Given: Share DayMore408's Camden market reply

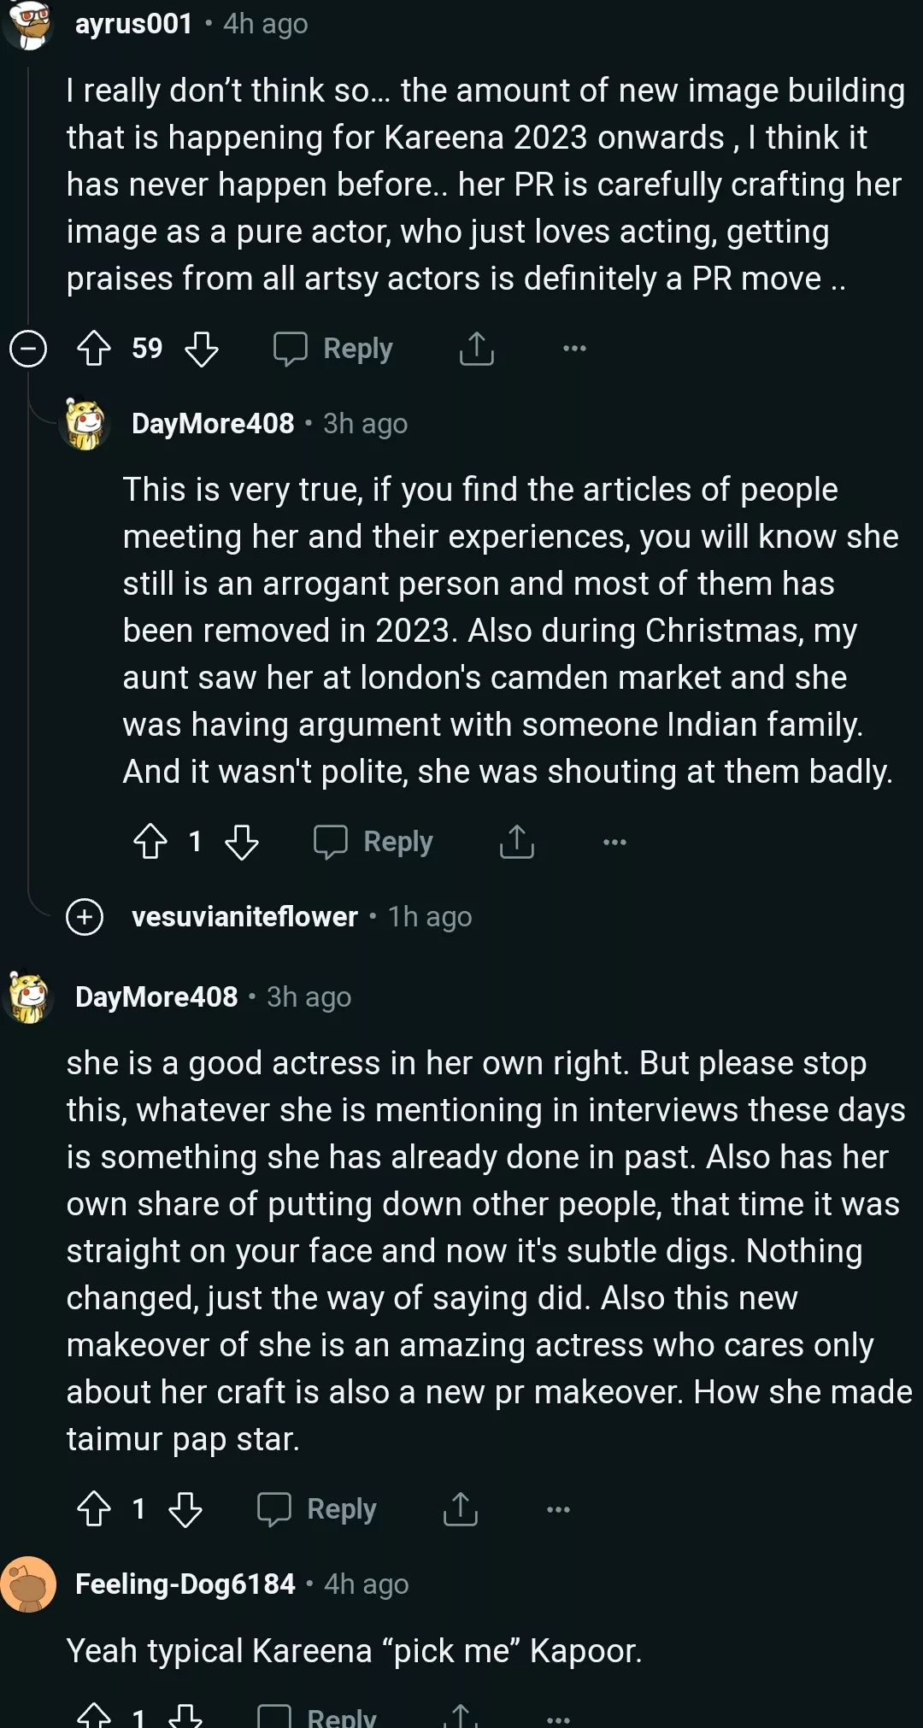Looking at the screenshot, I should click(516, 842).
